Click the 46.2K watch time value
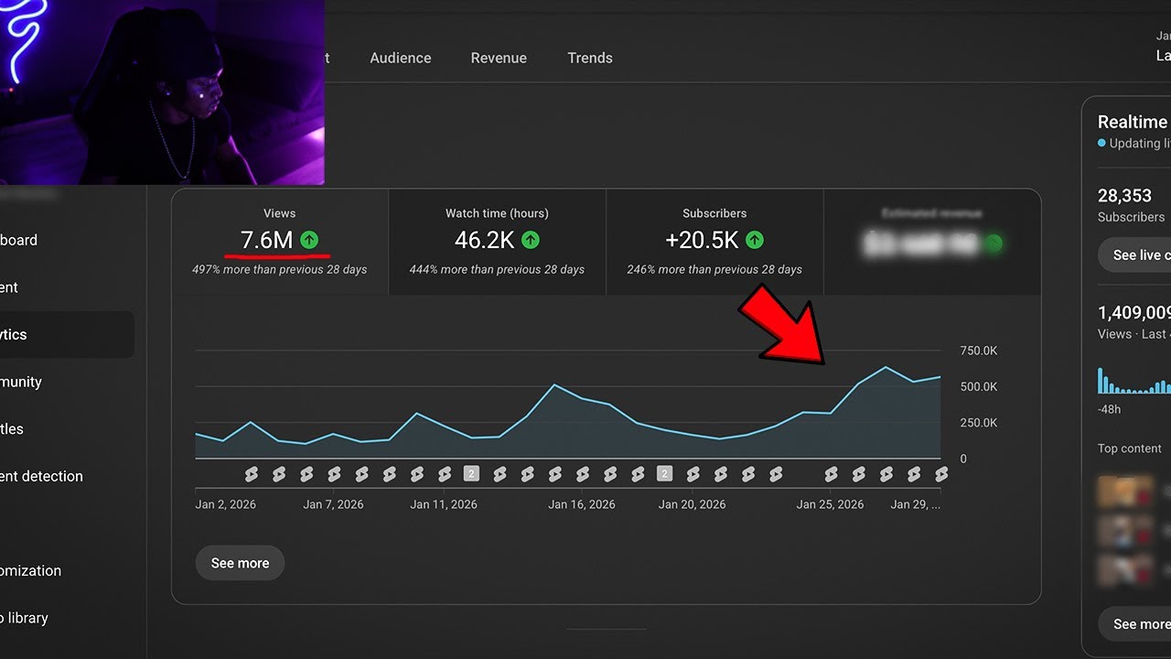1171x659 pixels. point(485,240)
